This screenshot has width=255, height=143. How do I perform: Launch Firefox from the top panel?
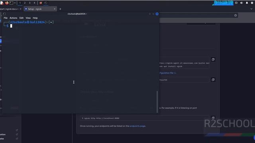pyautogui.click(x=7, y=3)
